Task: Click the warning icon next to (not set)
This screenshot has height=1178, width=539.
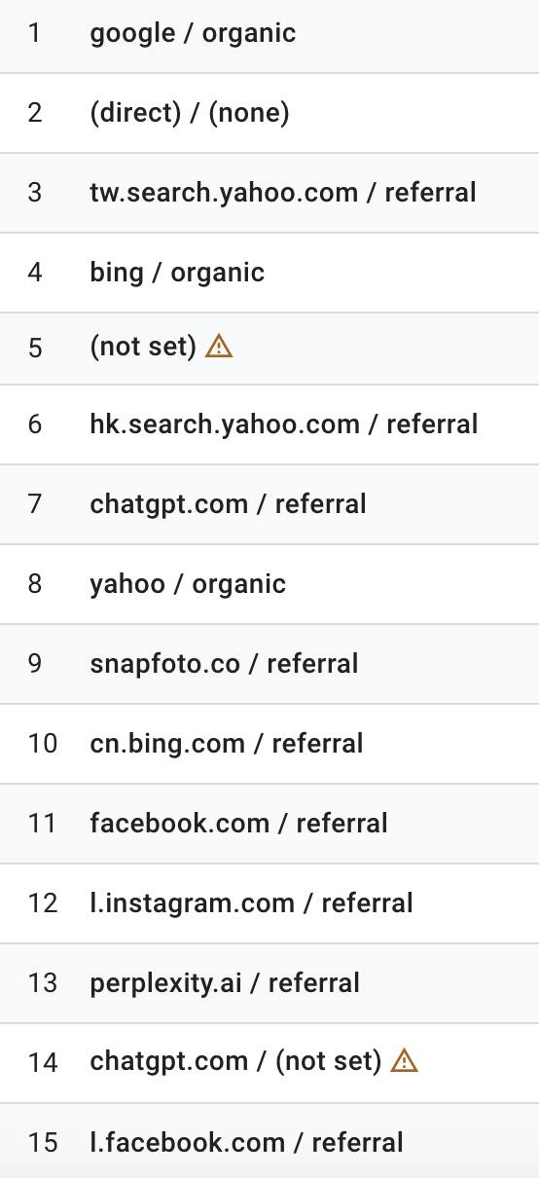Action: coord(219,346)
